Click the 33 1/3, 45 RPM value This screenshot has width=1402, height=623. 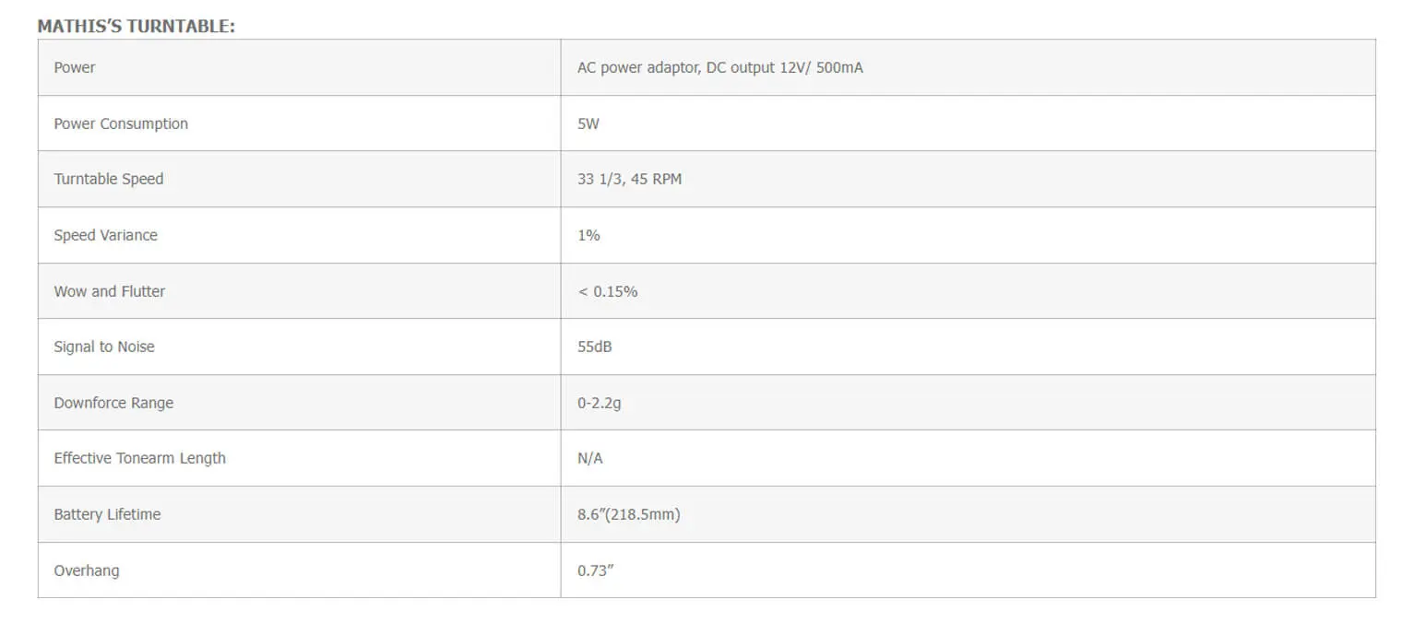coord(630,179)
